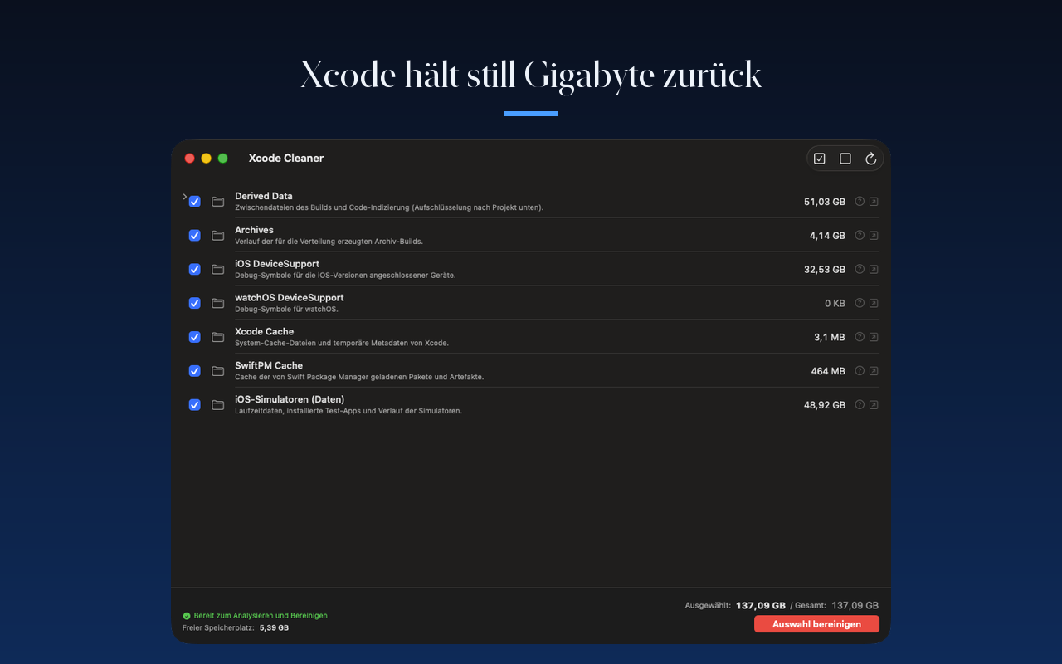Viewport: 1062px width, 664px height.
Task: Click the Auswahl bereinigen button
Action: click(x=816, y=624)
